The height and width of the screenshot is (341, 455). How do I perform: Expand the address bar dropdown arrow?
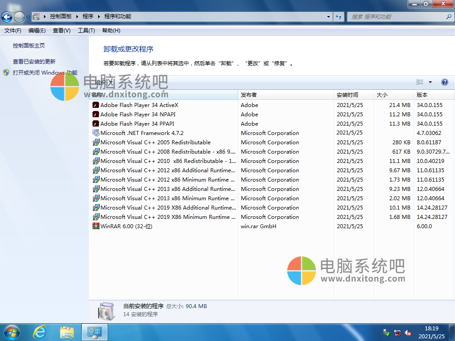[x=328, y=17]
